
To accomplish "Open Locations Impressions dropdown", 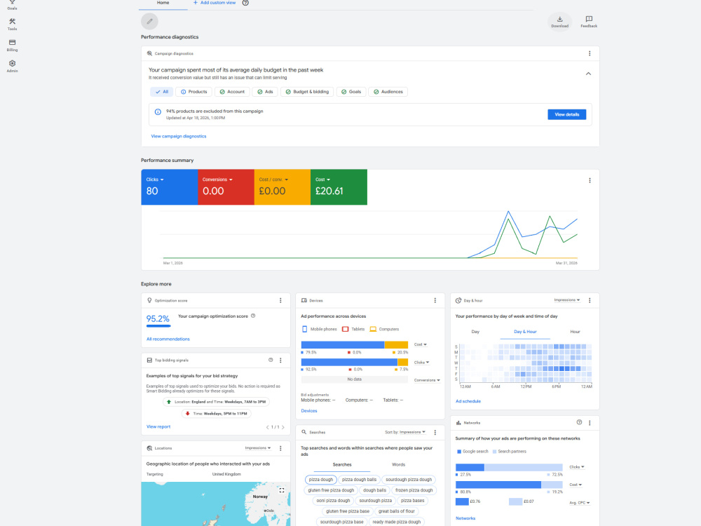I will (257, 447).
